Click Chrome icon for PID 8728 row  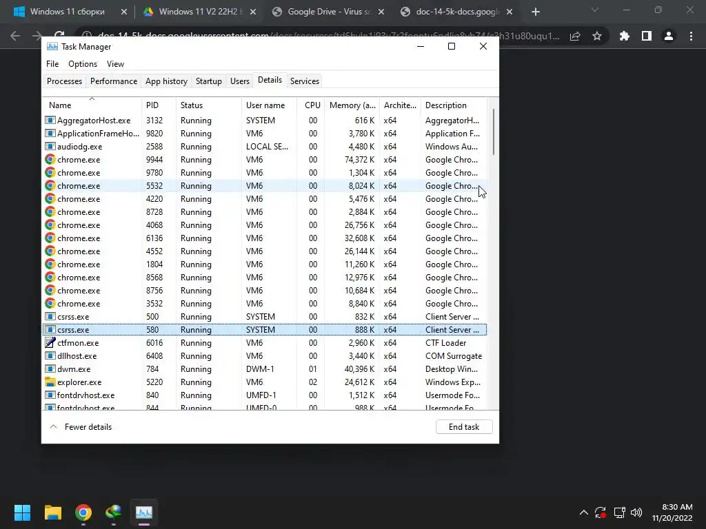point(50,211)
